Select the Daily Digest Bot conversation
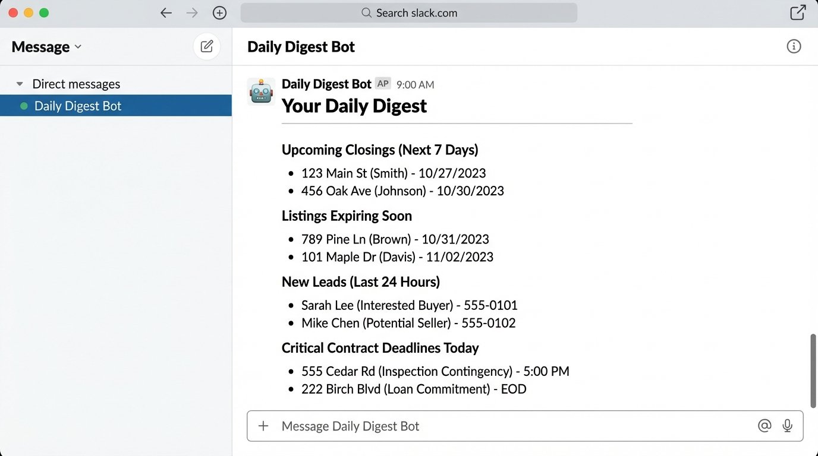 [x=78, y=106]
